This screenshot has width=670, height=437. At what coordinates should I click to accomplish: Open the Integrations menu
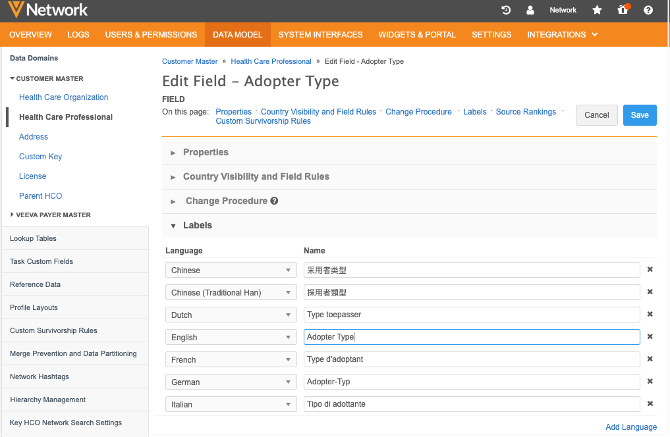(x=562, y=34)
